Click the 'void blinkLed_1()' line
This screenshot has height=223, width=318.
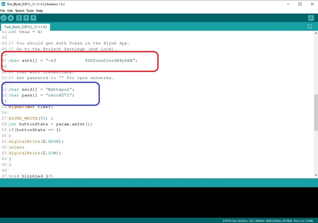[31, 176]
